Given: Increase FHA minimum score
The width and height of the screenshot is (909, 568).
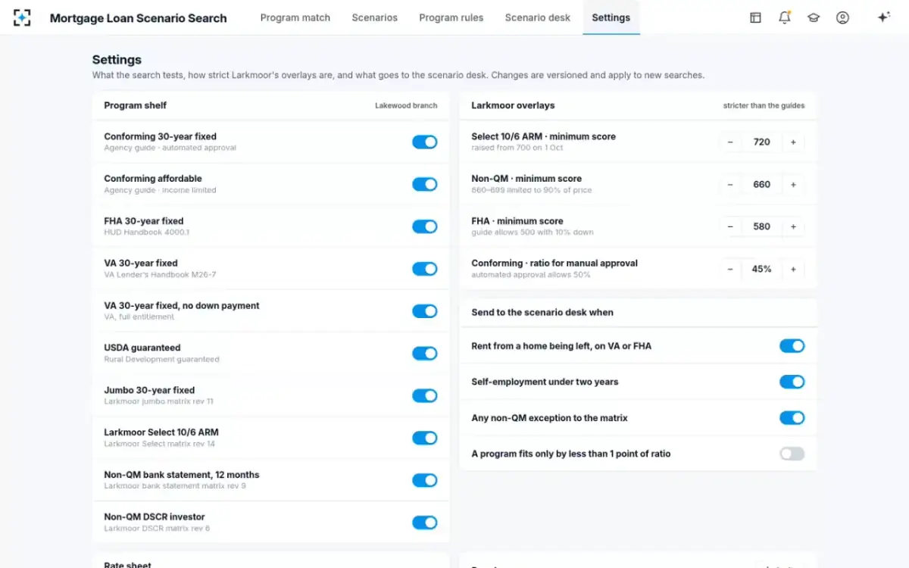Looking at the screenshot, I should [x=793, y=226].
